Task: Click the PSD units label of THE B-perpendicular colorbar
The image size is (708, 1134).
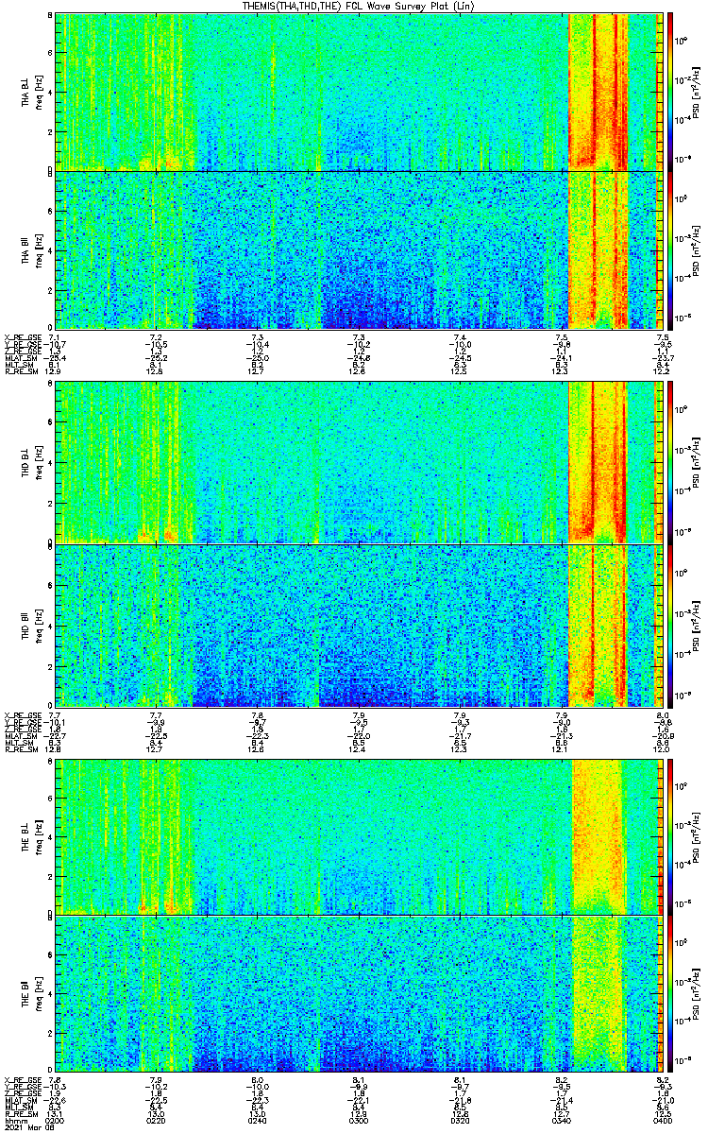Action: pos(698,836)
